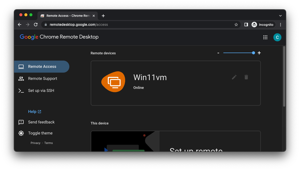300x170 pixels.
Task: Open the browser side panel icon
Action: tap(246, 25)
